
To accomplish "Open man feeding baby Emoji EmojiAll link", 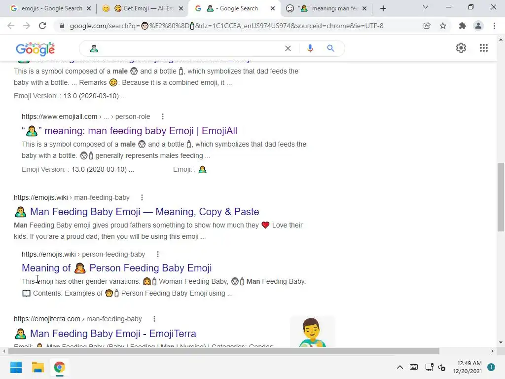I will (x=130, y=131).
